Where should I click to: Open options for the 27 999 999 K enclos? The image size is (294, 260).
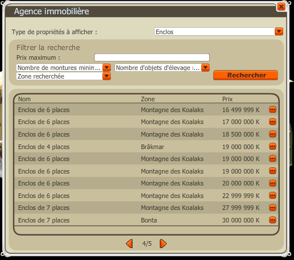click(272, 208)
